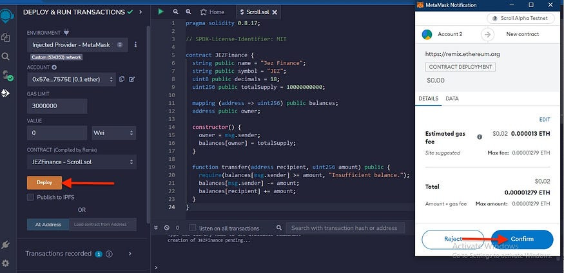
Task: Click the terminal prompt arrow
Action: click(156, 268)
